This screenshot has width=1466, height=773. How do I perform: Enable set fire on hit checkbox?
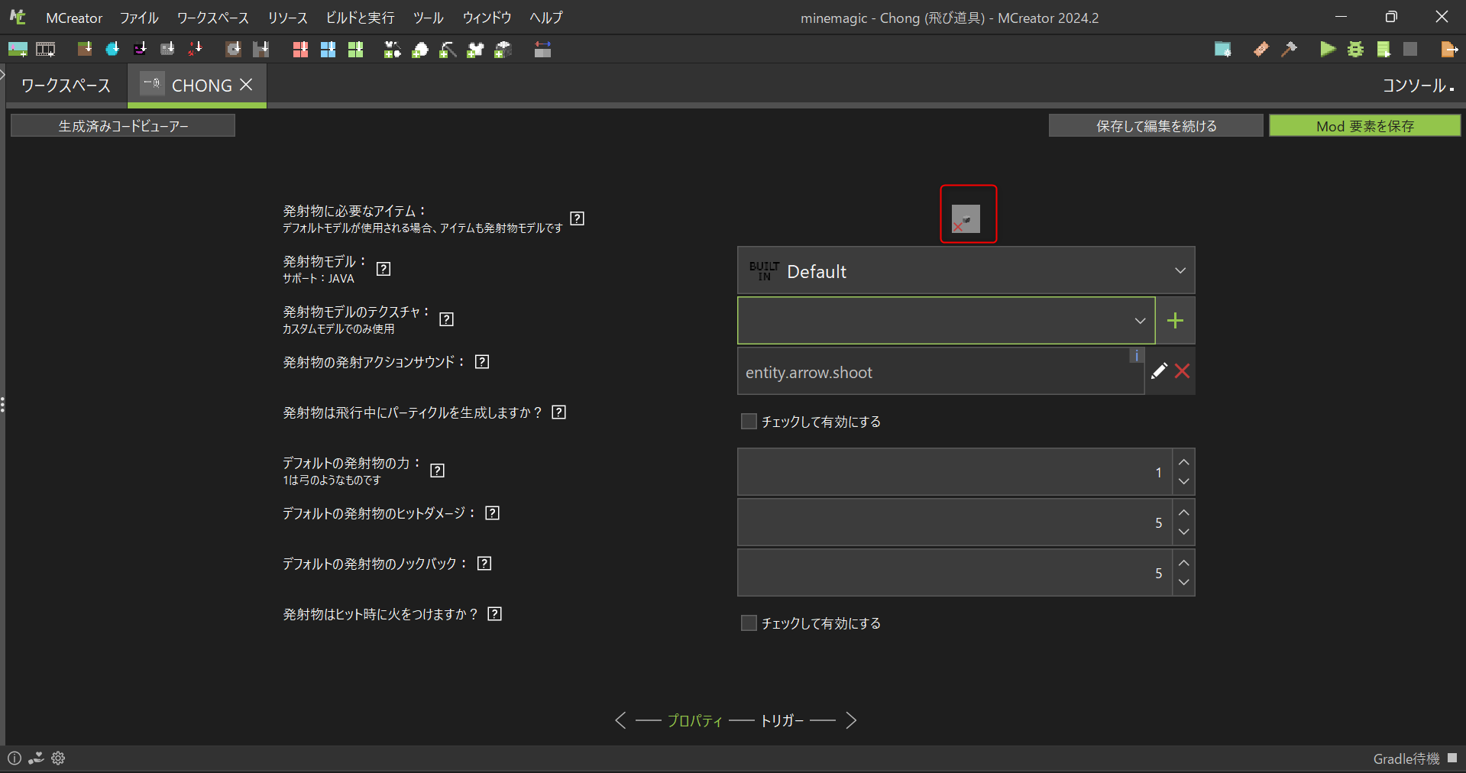749,623
